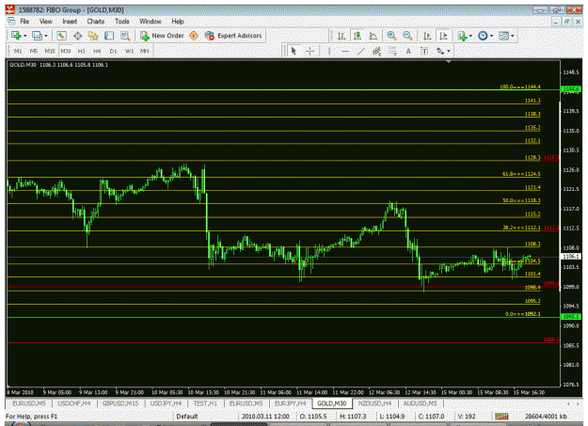Switch to M1 timeframe
The image size is (588, 426).
[18, 51]
